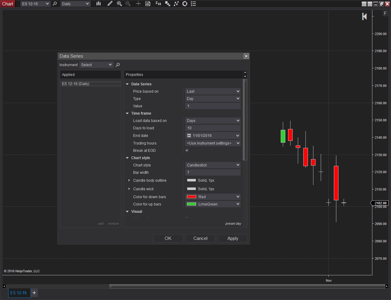Viewport: 391px width, 300px height.
Task: Click the return-to-latest-bar arrow on chart
Action: [x=364, y=16]
